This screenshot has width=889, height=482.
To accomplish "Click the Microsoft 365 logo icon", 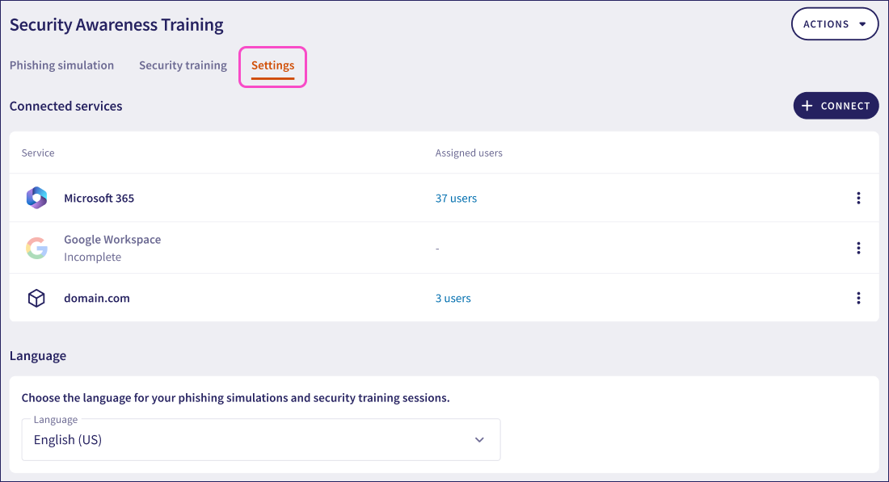I will (36, 198).
